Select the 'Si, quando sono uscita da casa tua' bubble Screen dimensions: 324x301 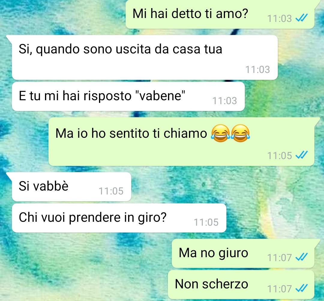[145, 57]
